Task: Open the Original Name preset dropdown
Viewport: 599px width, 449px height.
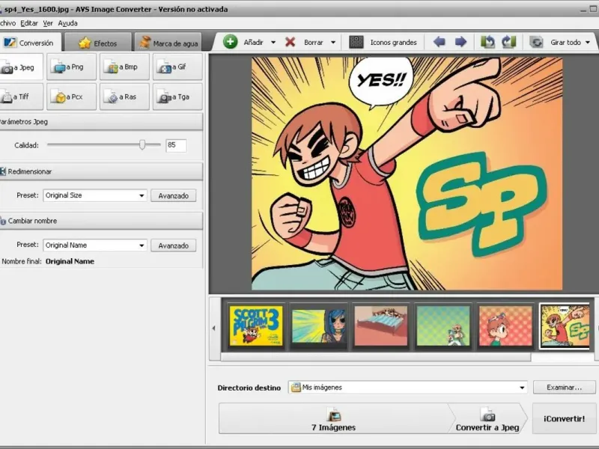Action: [95, 245]
